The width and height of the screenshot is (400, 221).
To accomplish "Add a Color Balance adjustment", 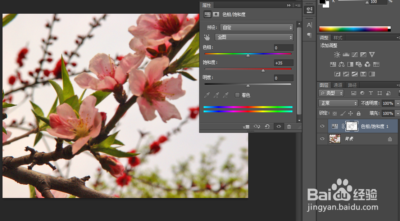I will [342, 64].
